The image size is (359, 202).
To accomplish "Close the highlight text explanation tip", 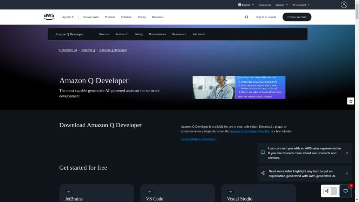I will point(347,174).
